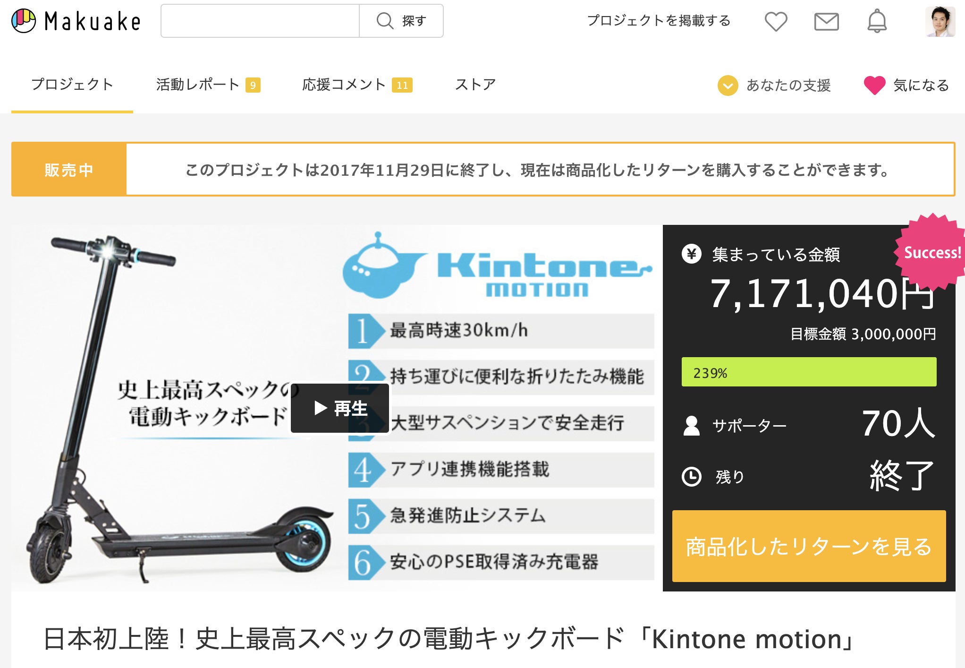Screen dimensions: 965x668
Task: Click プロジェクトを掲載する link
Action: click(x=659, y=21)
